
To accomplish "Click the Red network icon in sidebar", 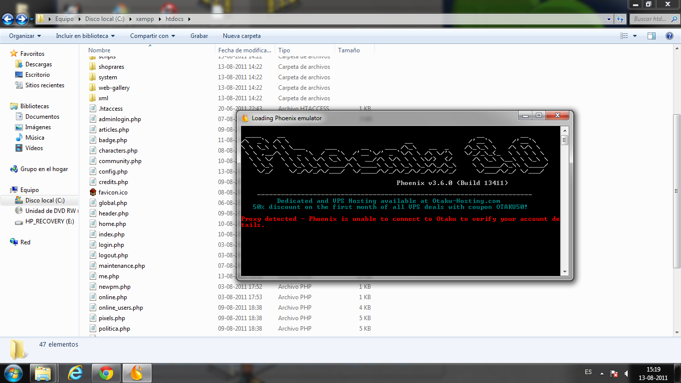I will 14,242.
